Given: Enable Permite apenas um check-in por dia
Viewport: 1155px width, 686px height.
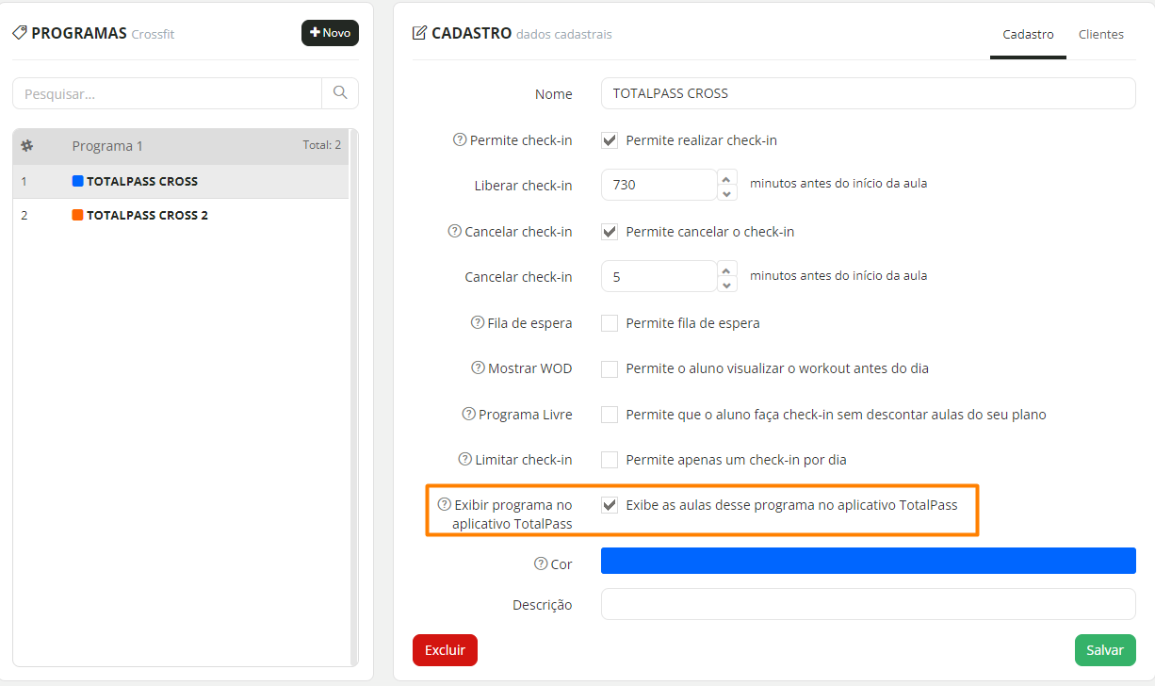Looking at the screenshot, I should pyautogui.click(x=610, y=460).
